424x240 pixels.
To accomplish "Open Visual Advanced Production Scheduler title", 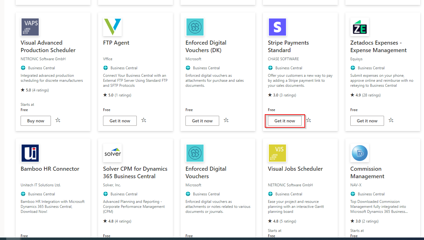I will (x=48, y=47).
